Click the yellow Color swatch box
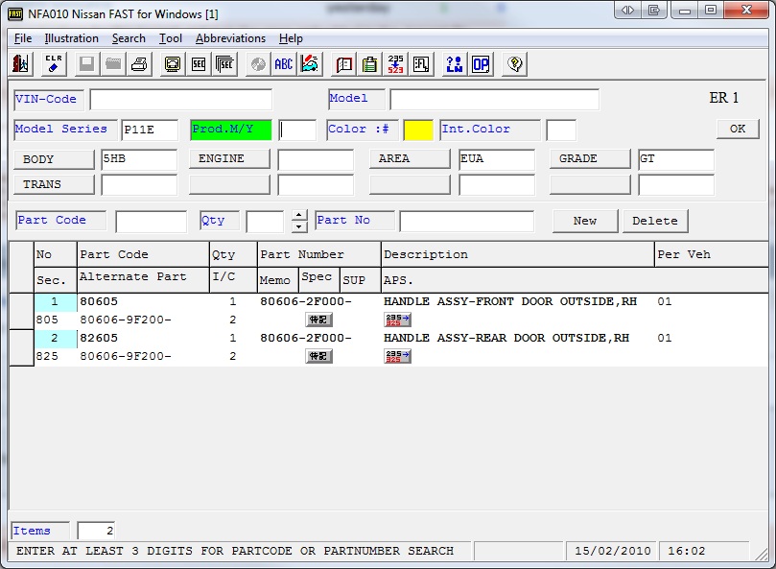 (x=418, y=130)
